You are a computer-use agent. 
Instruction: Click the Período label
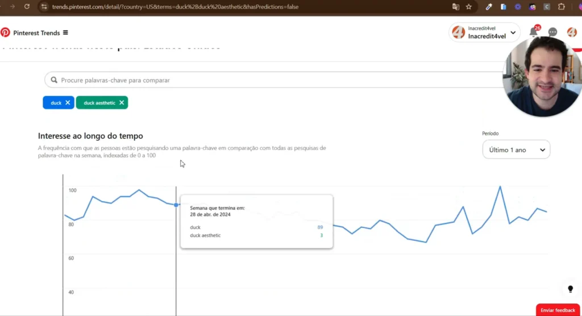(490, 134)
